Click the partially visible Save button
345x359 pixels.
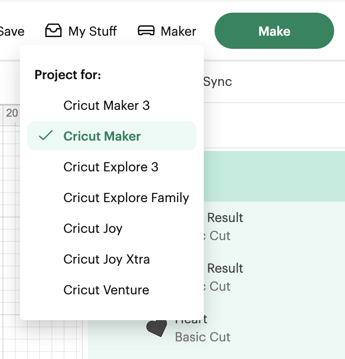pos(12,31)
